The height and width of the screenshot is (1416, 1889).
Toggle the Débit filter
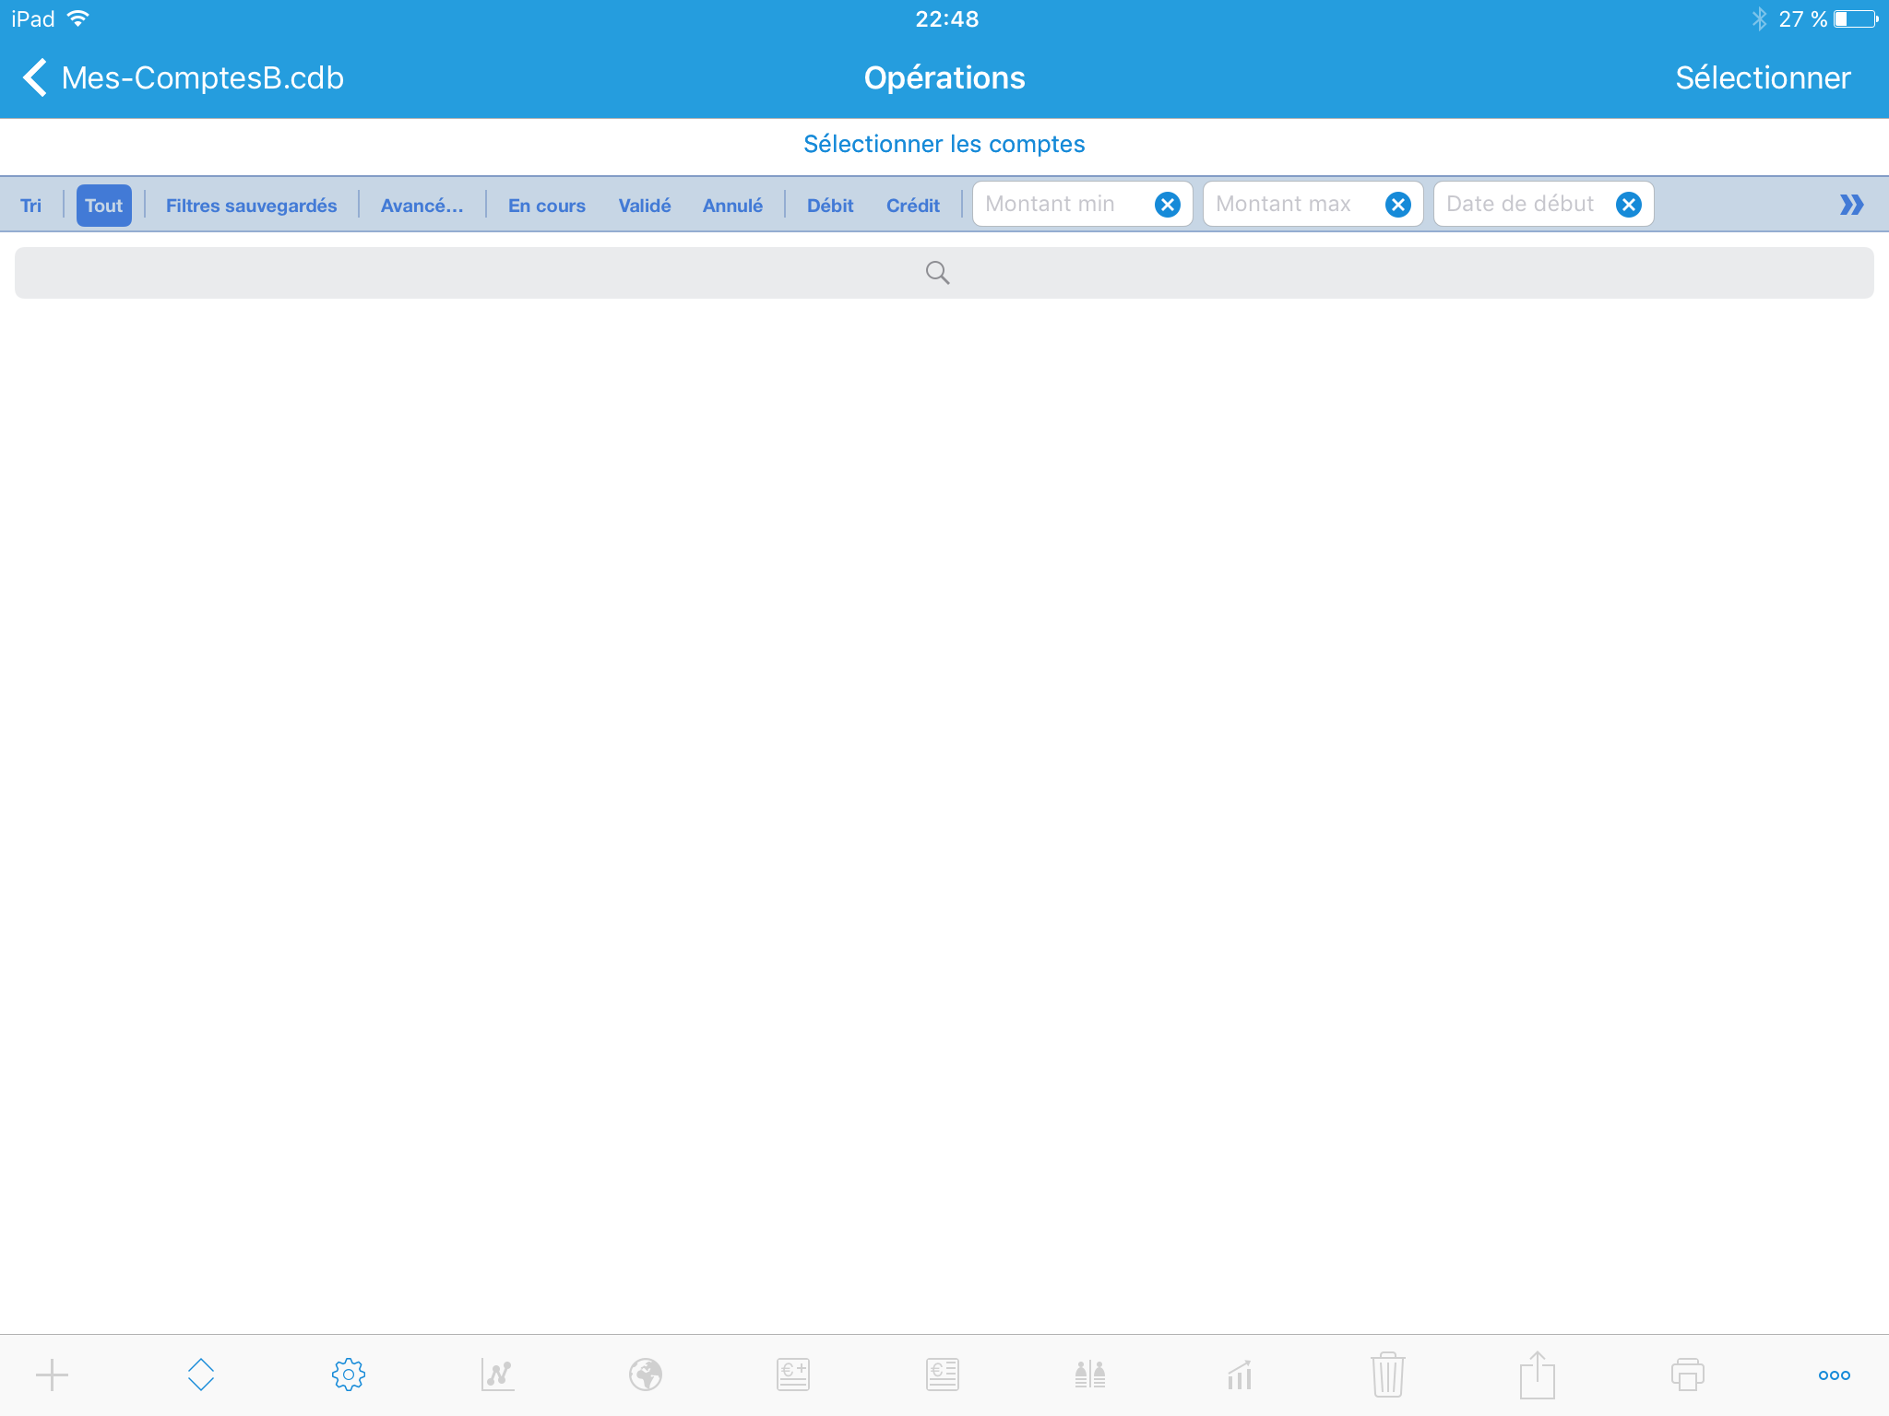[x=830, y=205]
